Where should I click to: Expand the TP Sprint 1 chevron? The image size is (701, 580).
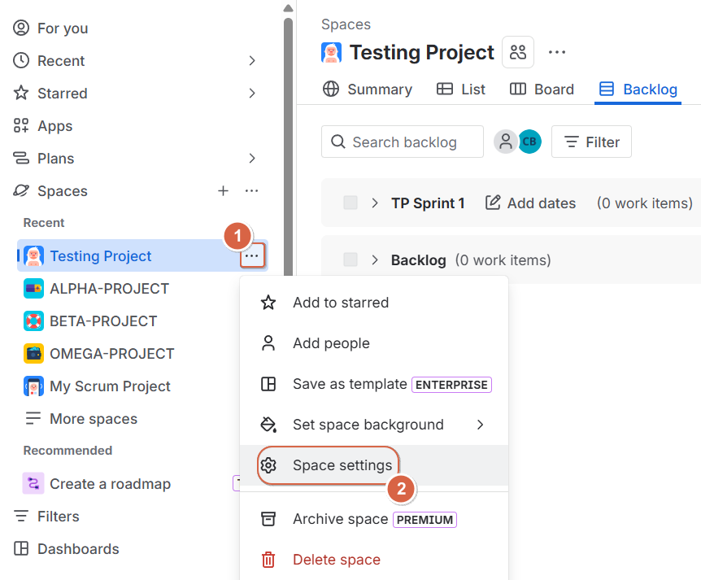tap(375, 203)
